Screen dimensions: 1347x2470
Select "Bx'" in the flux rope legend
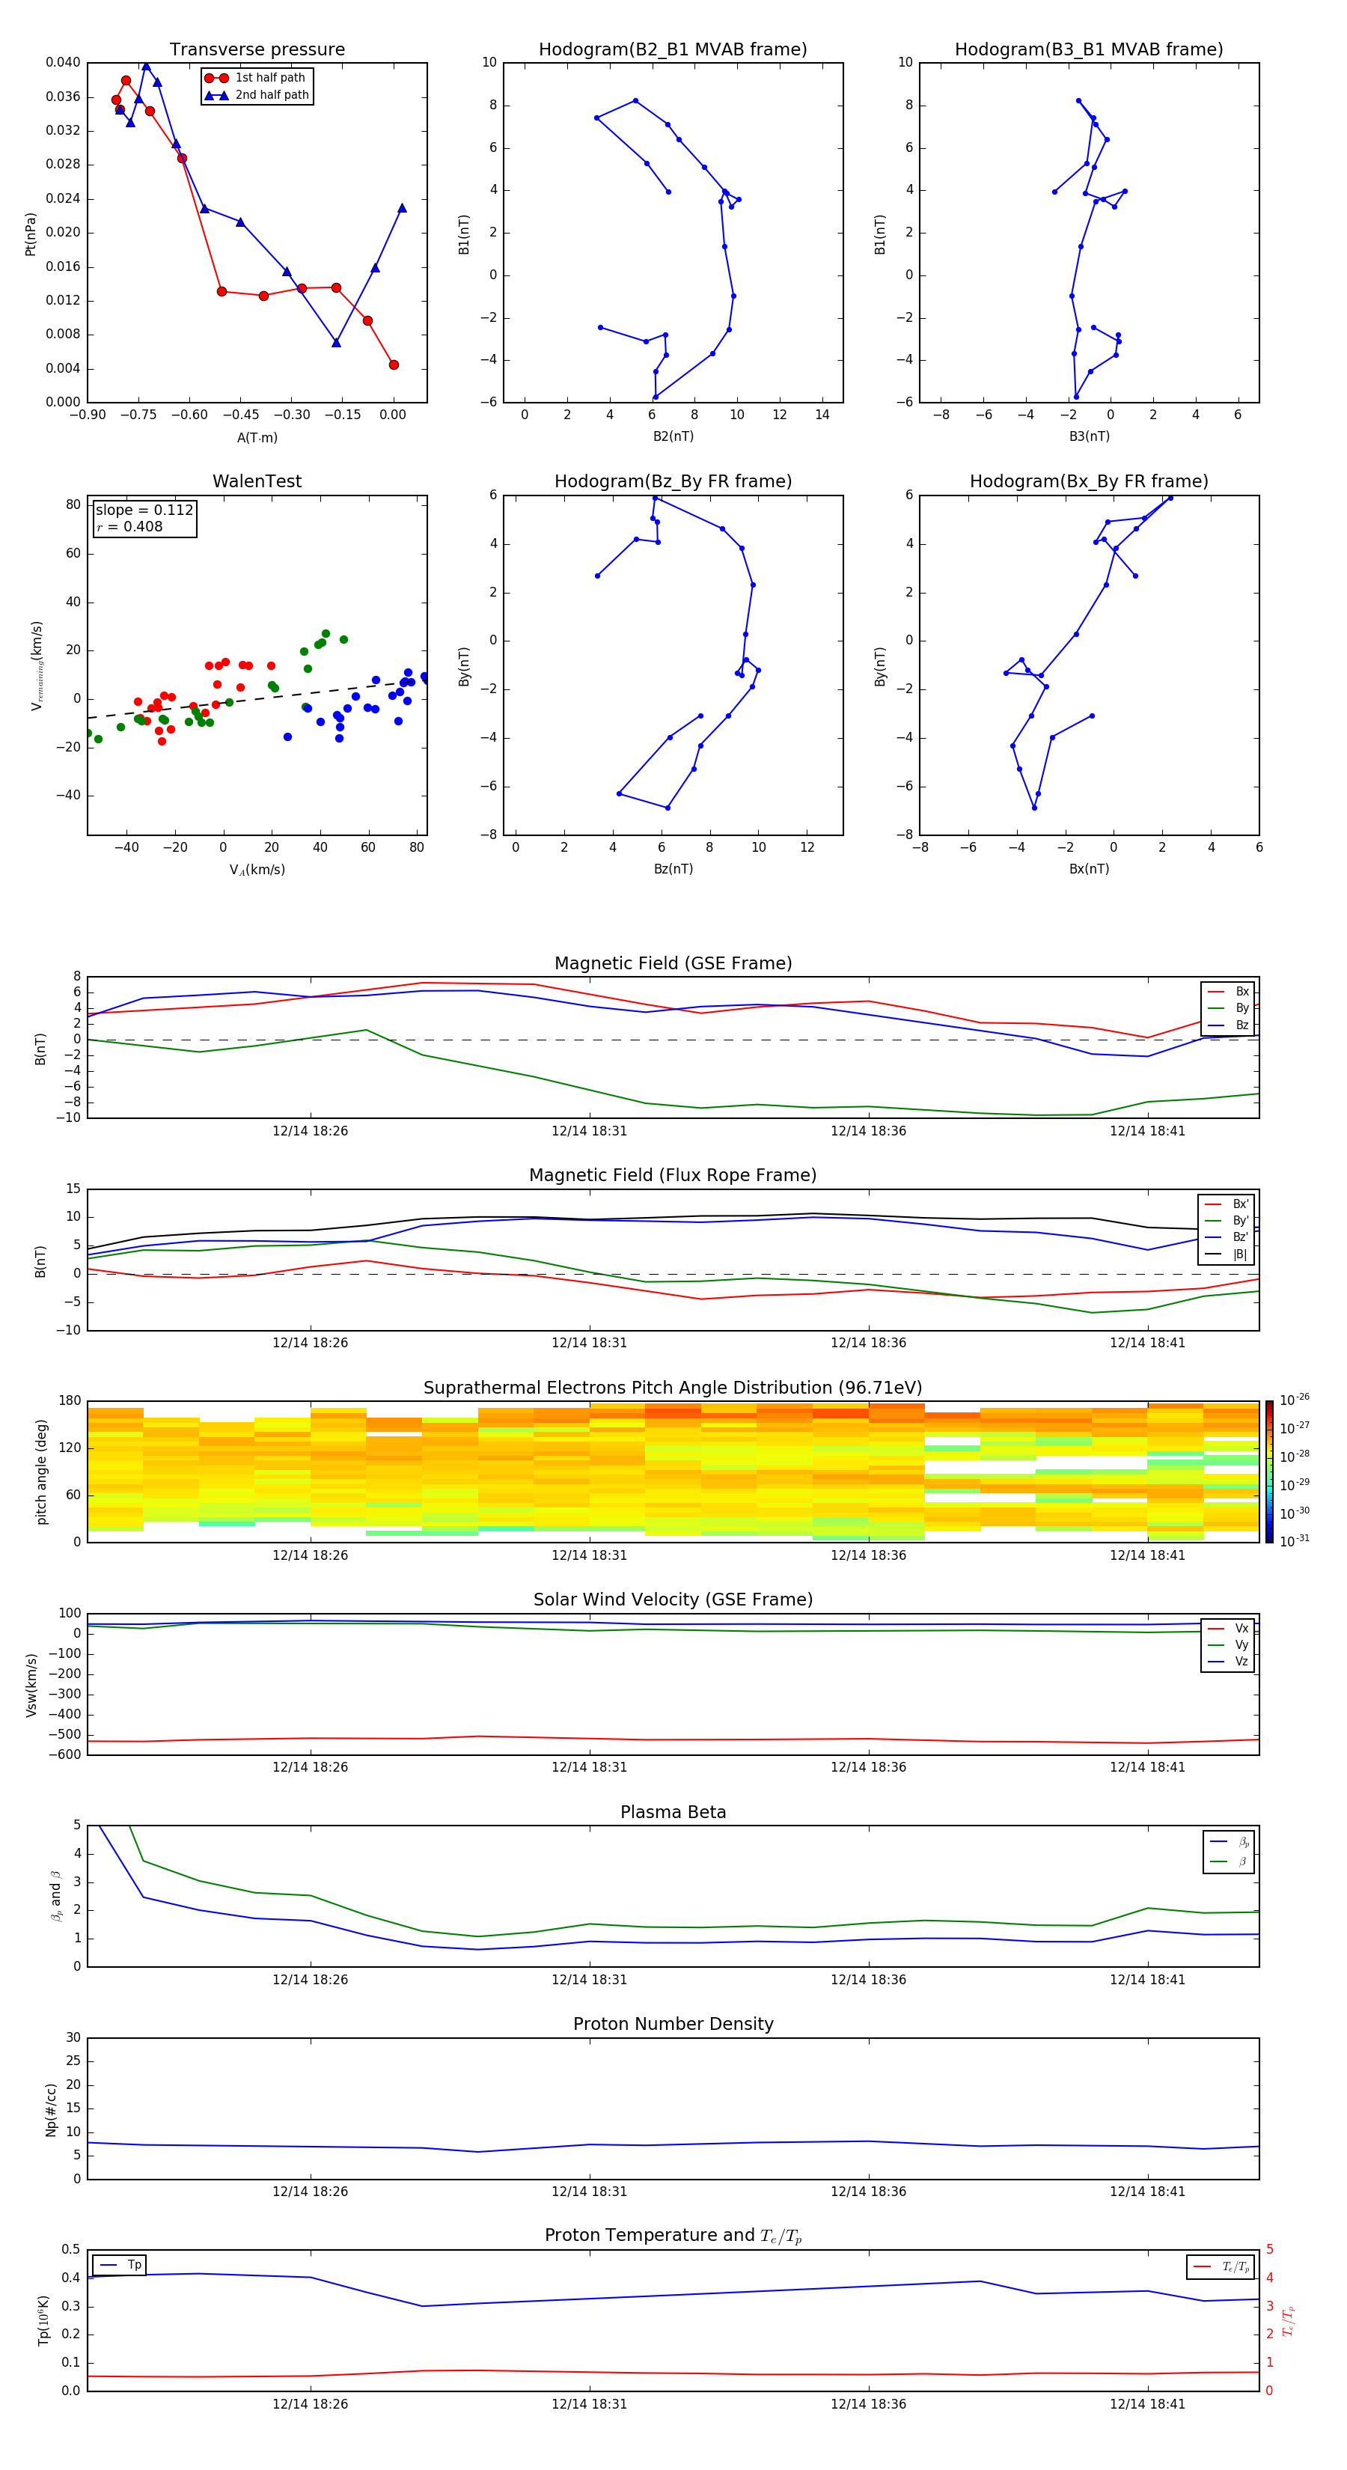click(x=1227, y=1204)
